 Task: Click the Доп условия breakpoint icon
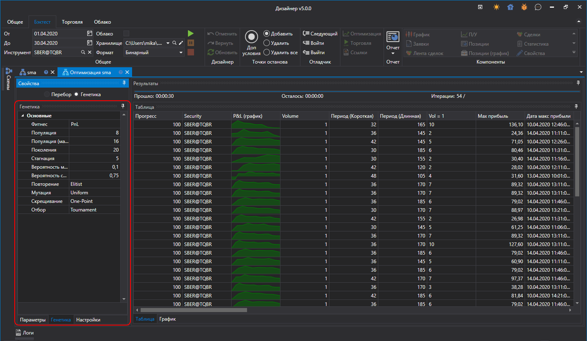coord(252,37)
